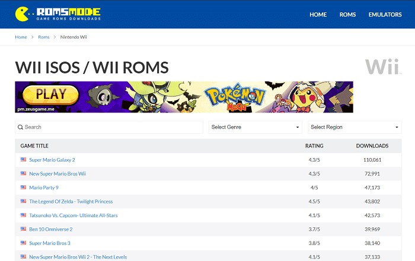
Task: Open Mario Party 9 link
Action: pyautogui.click(x=44, y=188)
